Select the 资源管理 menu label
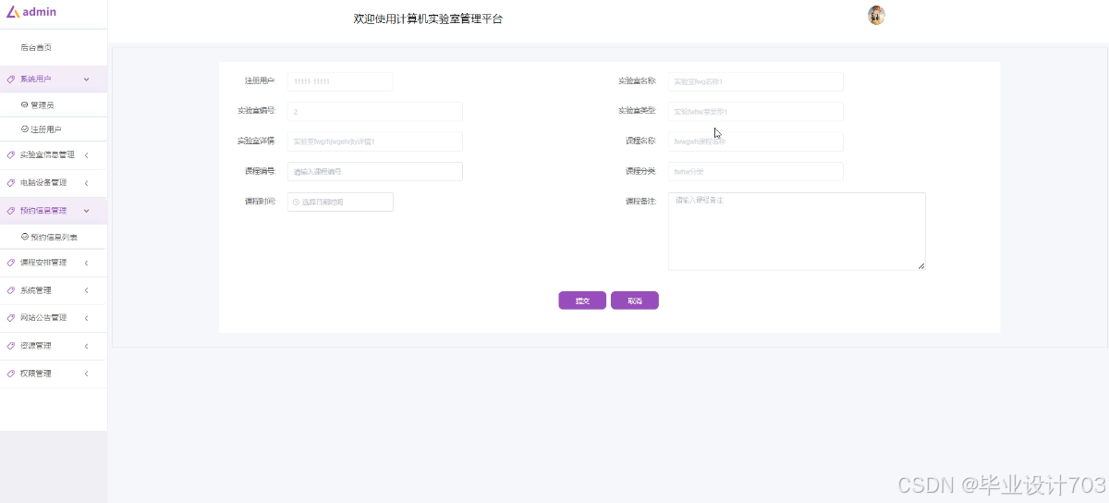The width and height of the screenshot is (1109, 503). click(36, 346)
